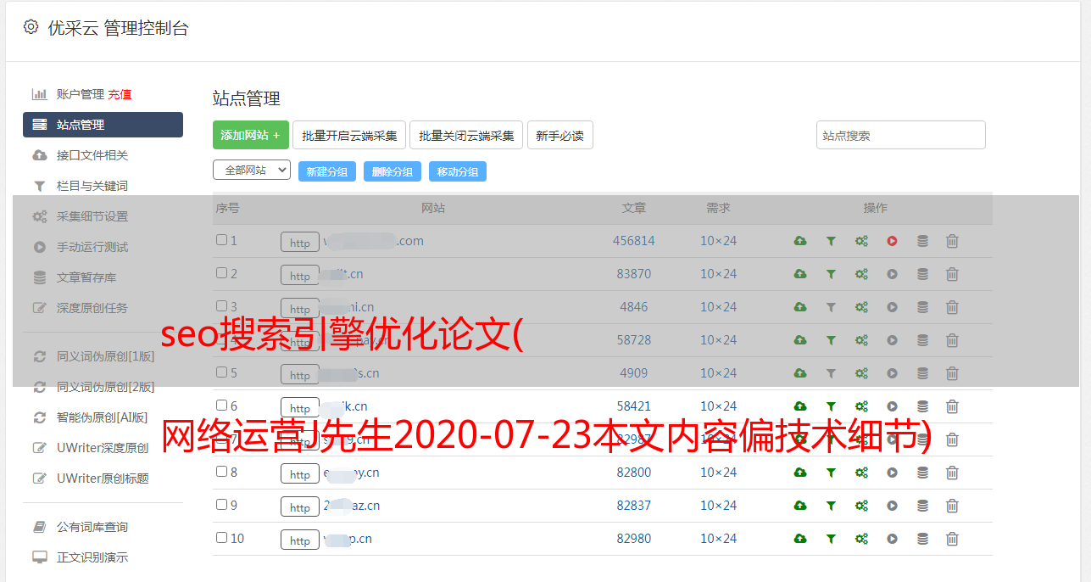Click the 批量开启云端采集 button

coord(349,135)
